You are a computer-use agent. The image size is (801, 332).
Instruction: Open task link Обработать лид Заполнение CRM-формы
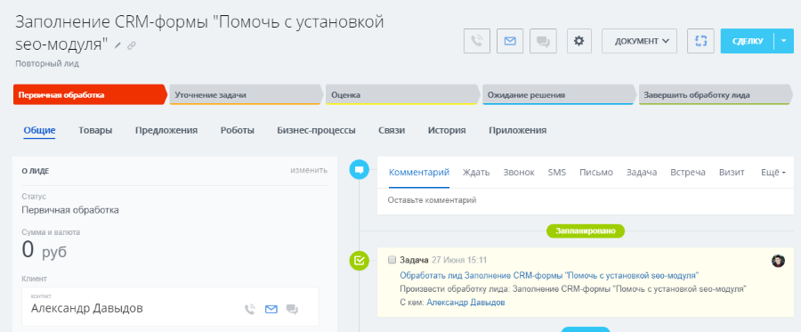tap(549, 275)
